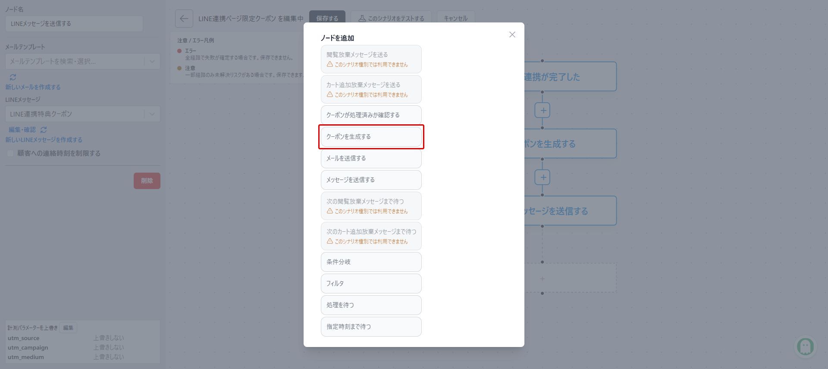Click plus icon below 連携が完了した node
Screen dimensions: 828x369
543,110
